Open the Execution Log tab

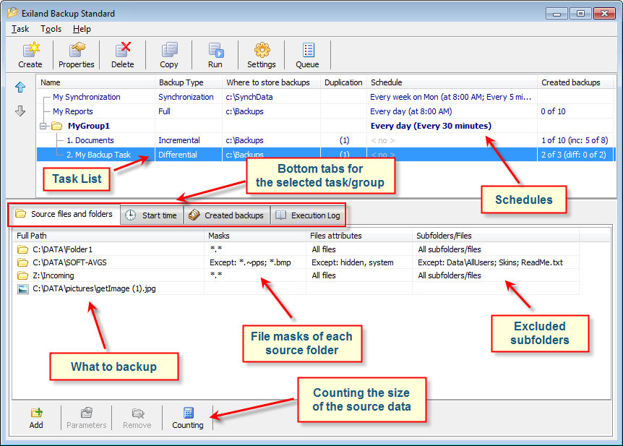(308, 215)
